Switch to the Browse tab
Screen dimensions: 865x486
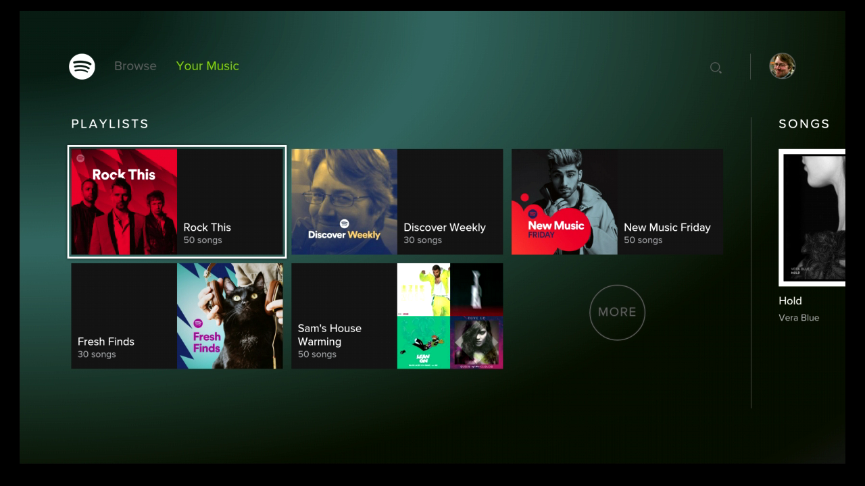click(135, 66)
